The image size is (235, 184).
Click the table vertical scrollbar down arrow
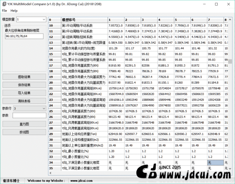[230, 169]
